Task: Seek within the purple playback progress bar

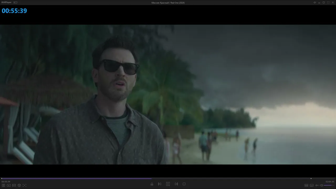Action: coord(76,178)
